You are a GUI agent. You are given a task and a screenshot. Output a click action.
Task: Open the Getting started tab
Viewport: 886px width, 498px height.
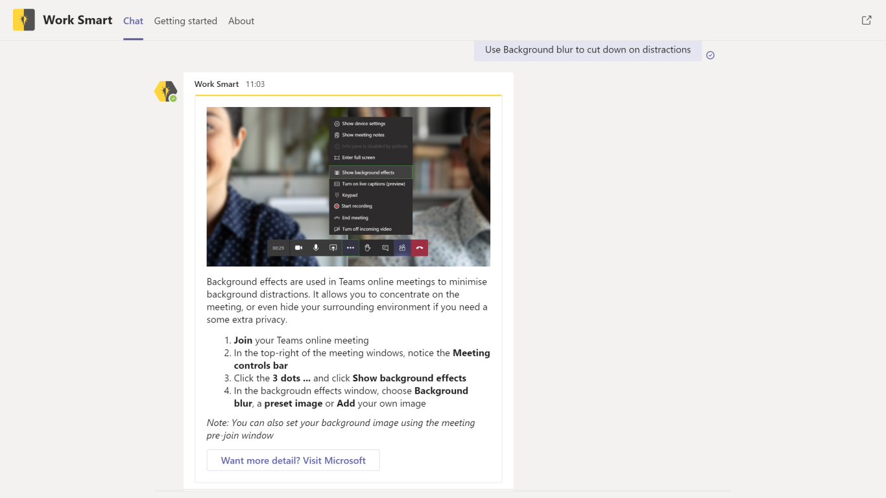(186, 21)
